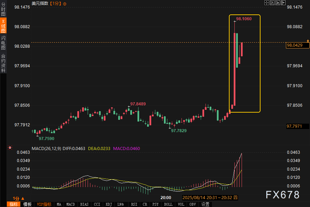The image size is (310, 207).
Task: Switch to the 分时图 side tab
Action: [x=3, y=10]
